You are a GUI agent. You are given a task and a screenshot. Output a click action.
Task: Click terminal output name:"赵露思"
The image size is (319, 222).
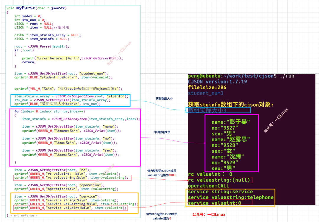point(231,139)
